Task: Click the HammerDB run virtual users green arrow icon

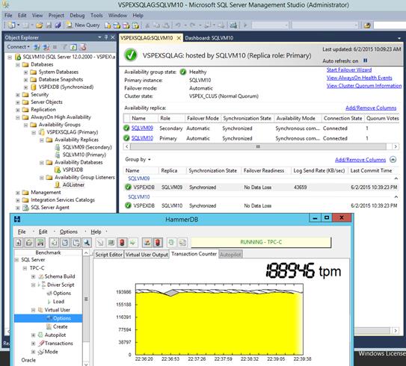Action: click(132, 243)
